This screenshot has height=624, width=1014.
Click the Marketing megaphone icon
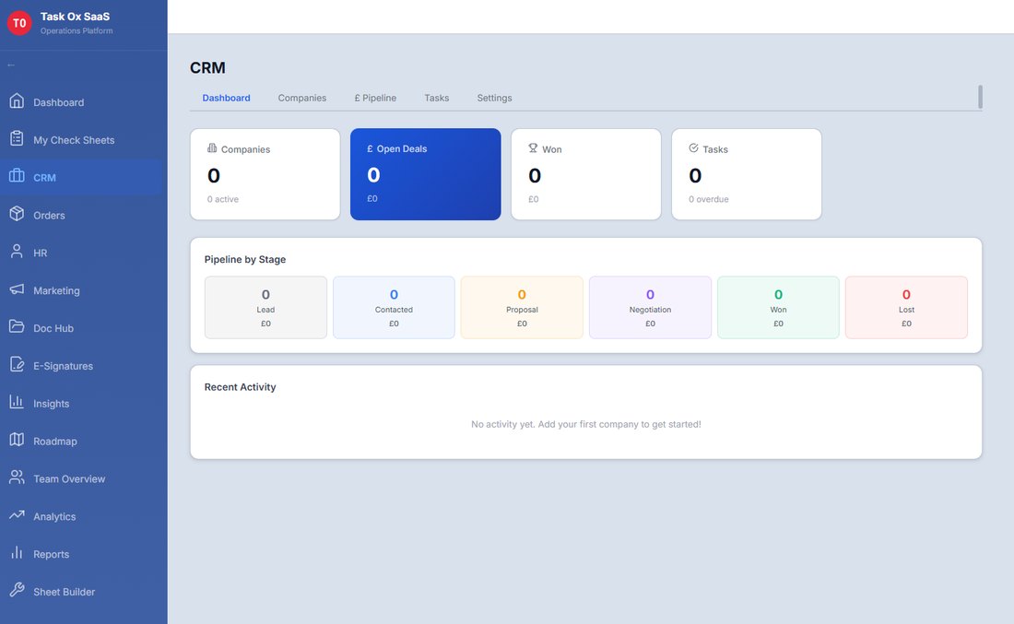[17, 289]
